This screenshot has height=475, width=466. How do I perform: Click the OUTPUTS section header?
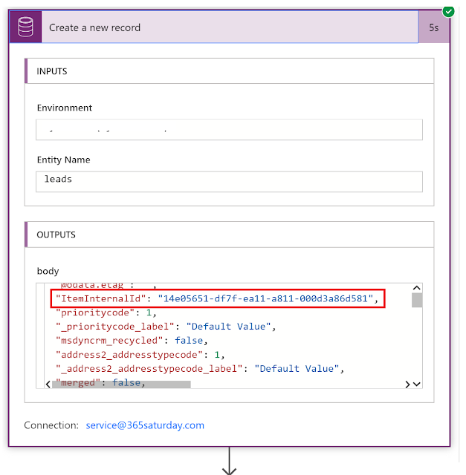[x=229, y=235]
